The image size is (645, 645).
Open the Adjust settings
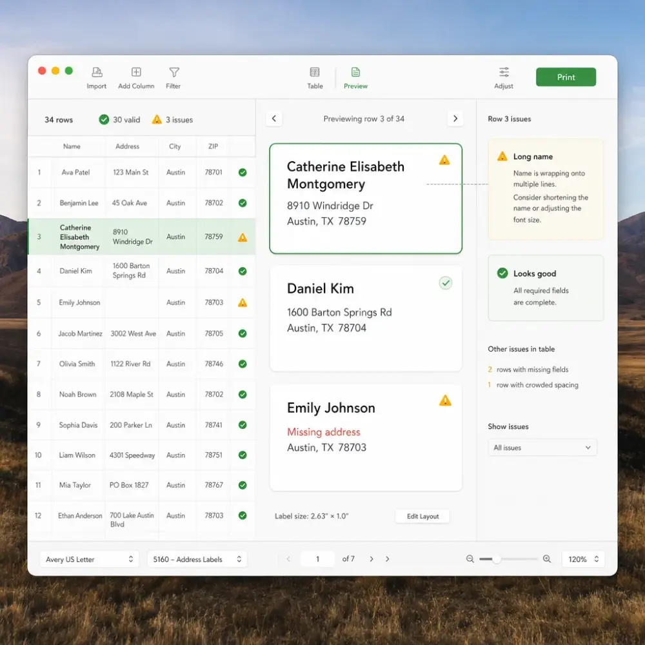pos(504,78)
